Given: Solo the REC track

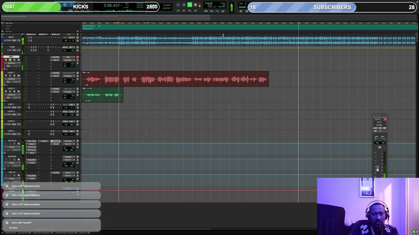Looking at the screenshot, I should (14, 60).
